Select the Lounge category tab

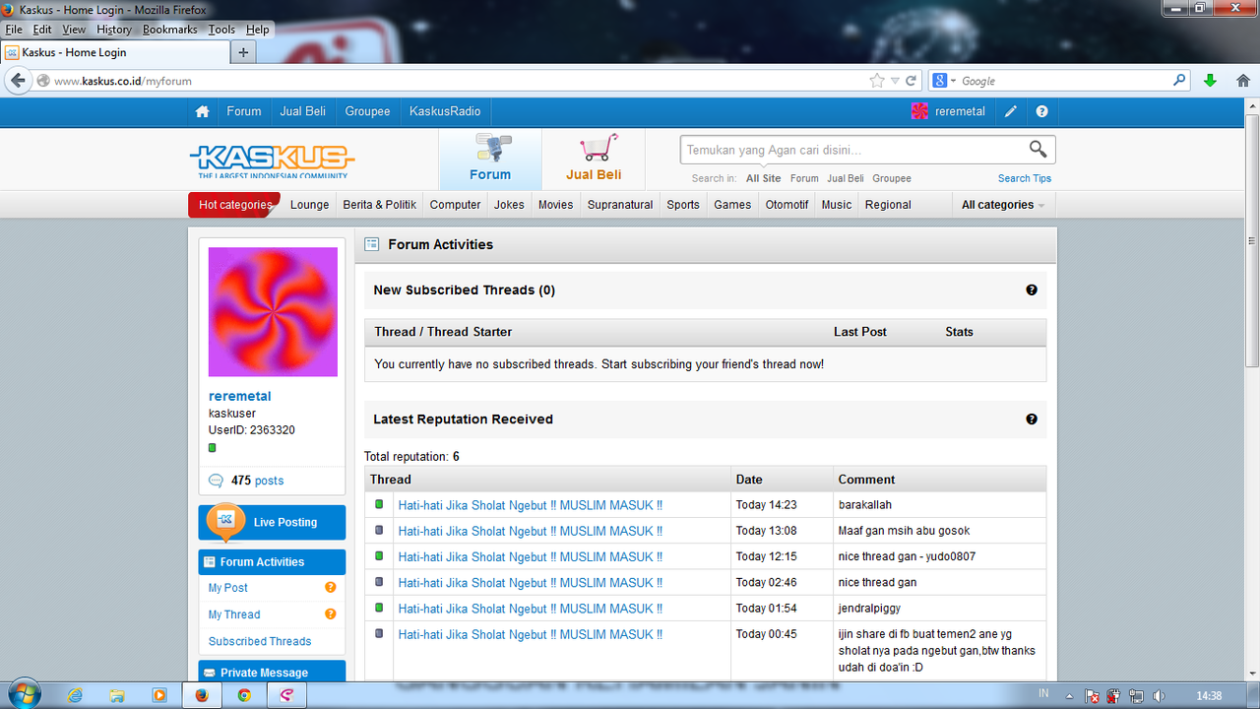tap(309, 205)
